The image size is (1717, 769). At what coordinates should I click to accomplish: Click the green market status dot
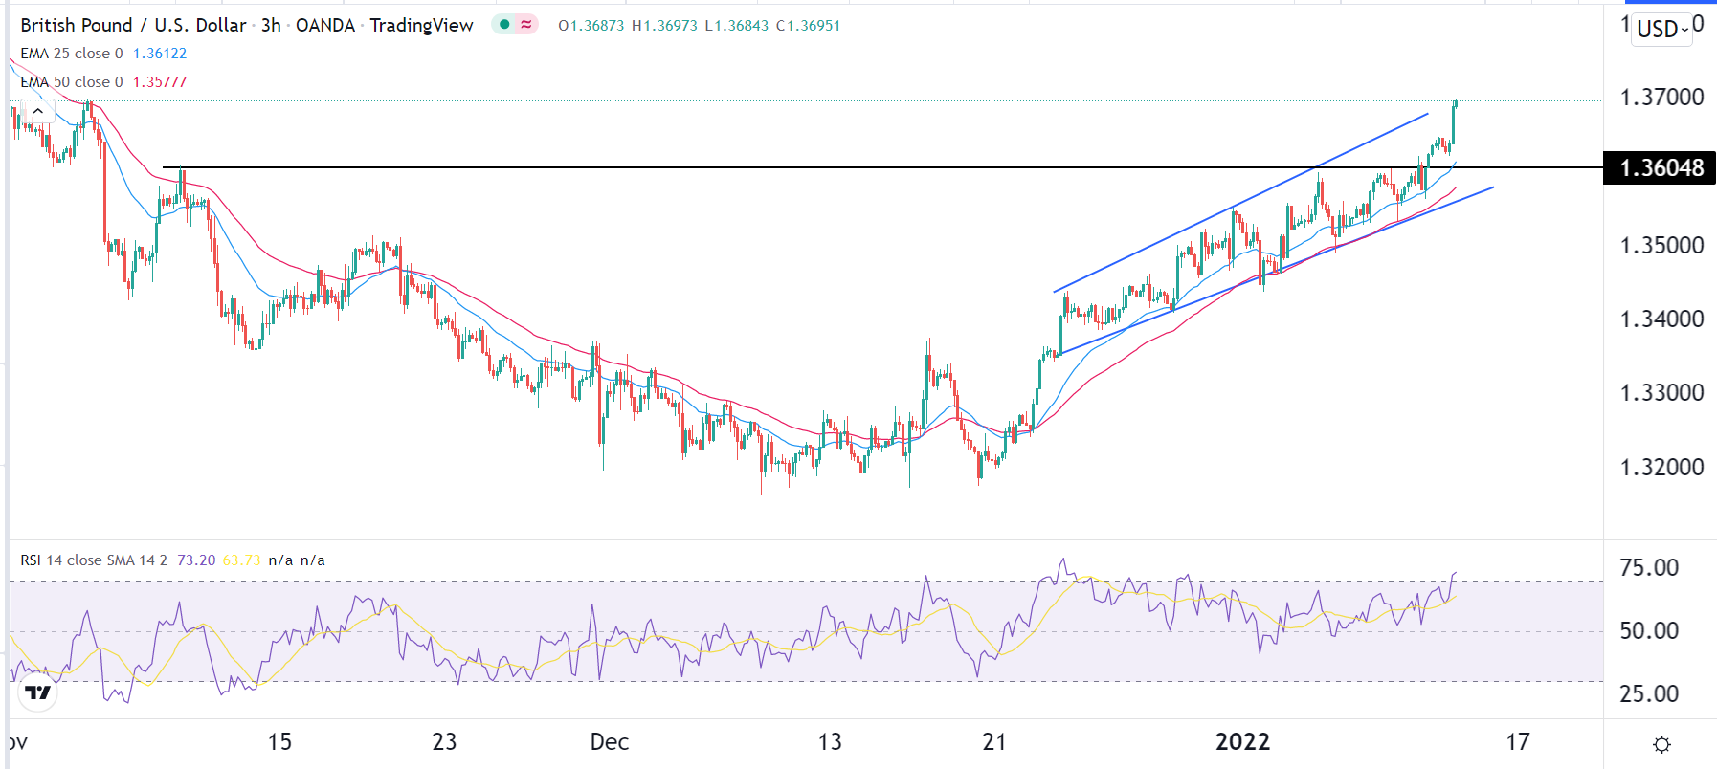[504, 25]
